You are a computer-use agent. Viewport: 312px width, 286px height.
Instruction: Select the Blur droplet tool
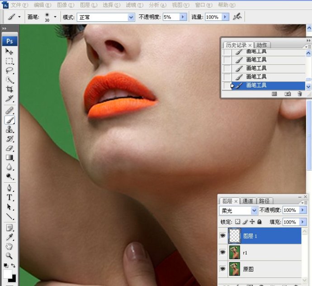(x=9, y=167)
